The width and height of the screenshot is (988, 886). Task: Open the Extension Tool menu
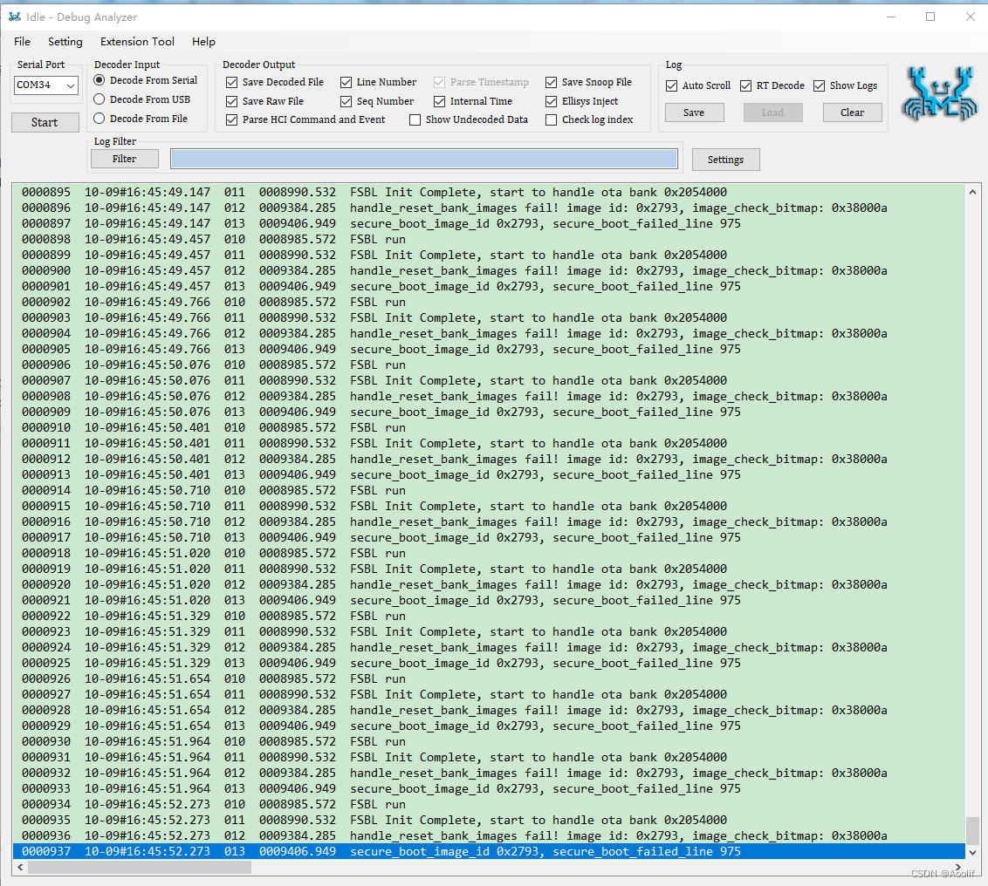pyautogui.click(x=137, y=41)
